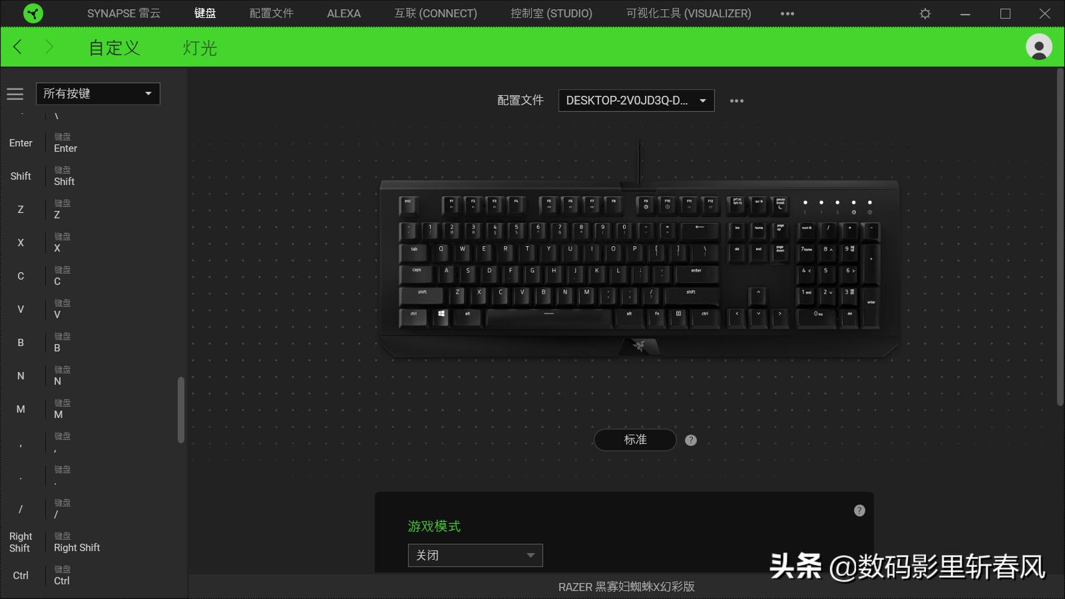
Task: Open the 所有按键 filter dropdown
Action: (98, 94)
